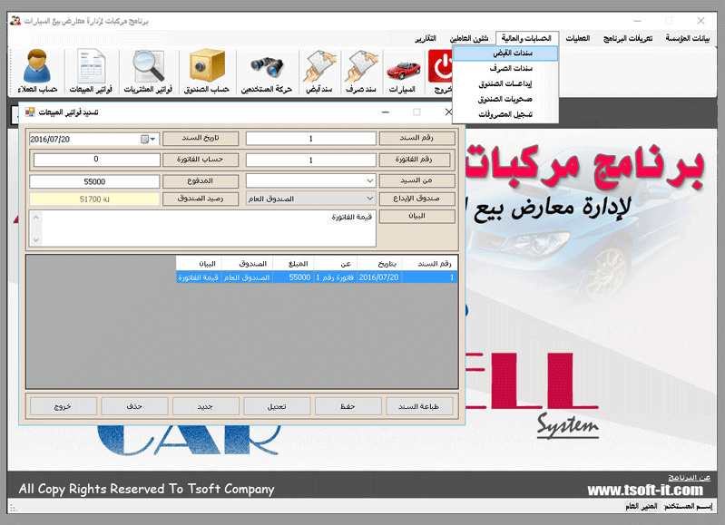Open the التقارير menu
Screen dimensions: 725x525
point(426,38)
